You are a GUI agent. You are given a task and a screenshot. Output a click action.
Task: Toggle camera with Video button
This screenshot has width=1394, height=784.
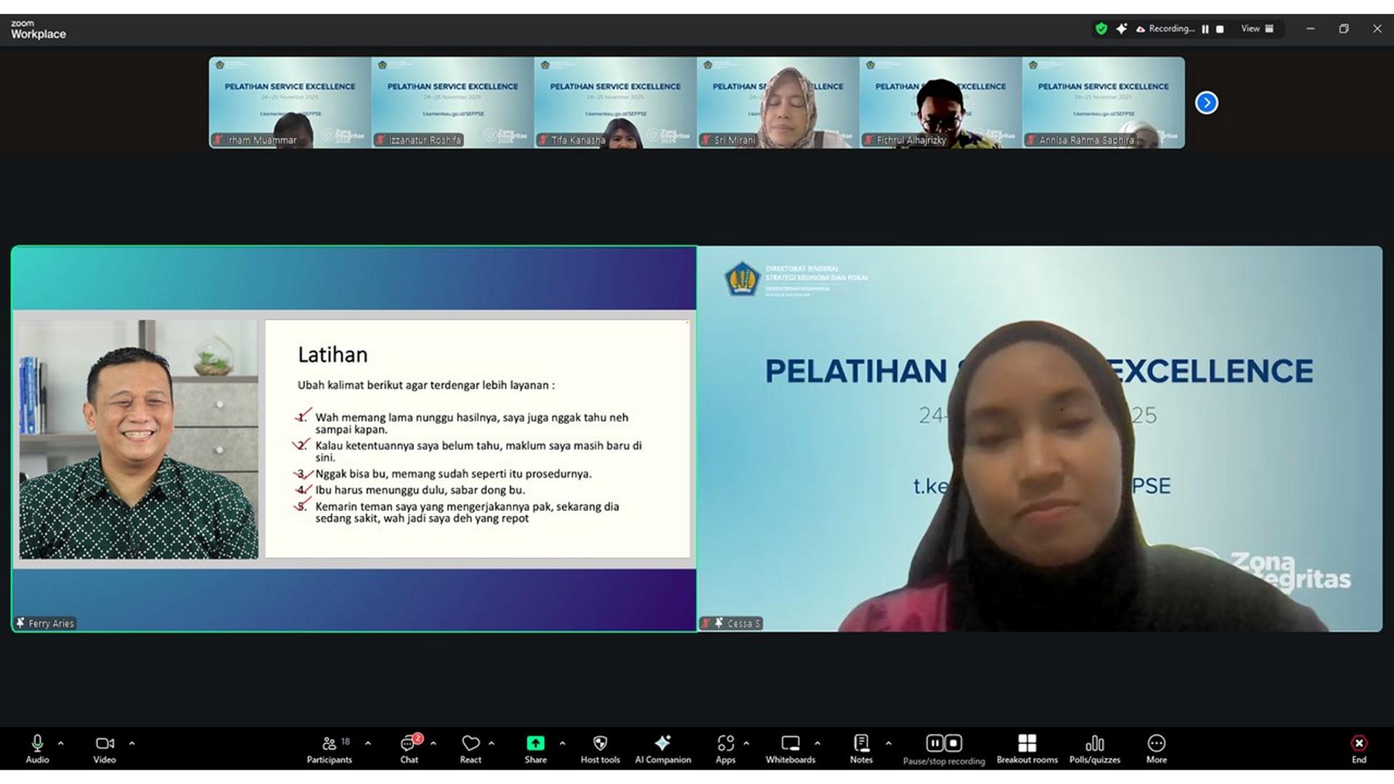[x=105, y=748]
